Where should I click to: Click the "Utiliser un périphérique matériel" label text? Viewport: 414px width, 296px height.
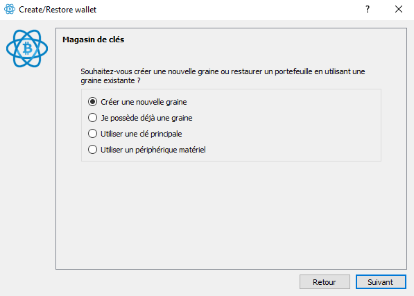(x=153, y=150)
